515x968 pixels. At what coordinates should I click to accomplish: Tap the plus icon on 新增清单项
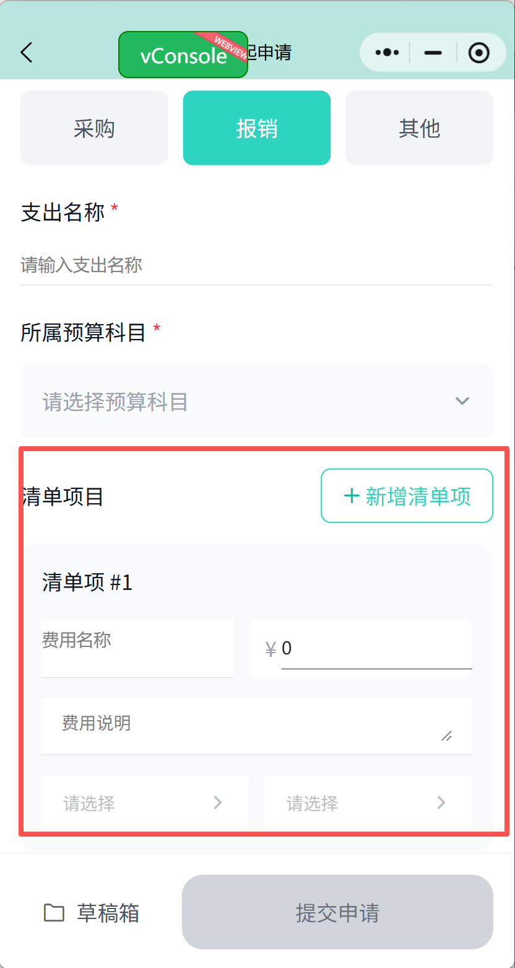click(x=352, y=496)
